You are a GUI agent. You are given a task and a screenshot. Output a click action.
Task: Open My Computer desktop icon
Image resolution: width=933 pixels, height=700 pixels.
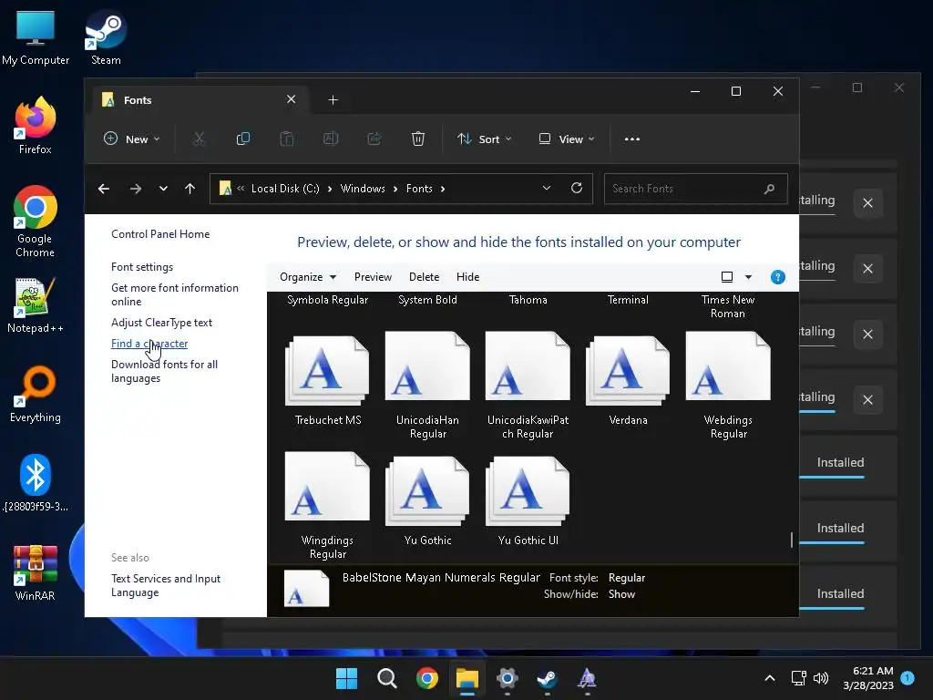click(x=36, y=36)
